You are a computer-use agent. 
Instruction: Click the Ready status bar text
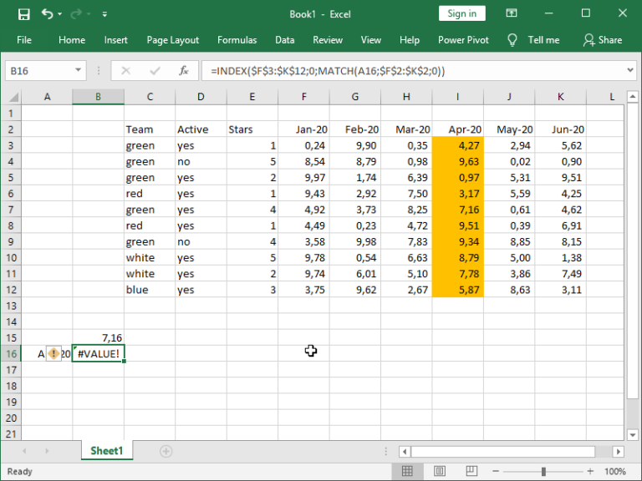pyautogui.click(x=20, y=472)
